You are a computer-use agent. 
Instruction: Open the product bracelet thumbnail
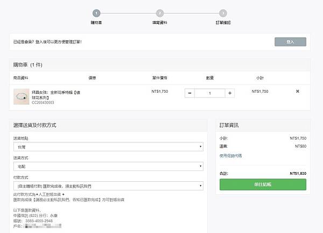(22, 97)
